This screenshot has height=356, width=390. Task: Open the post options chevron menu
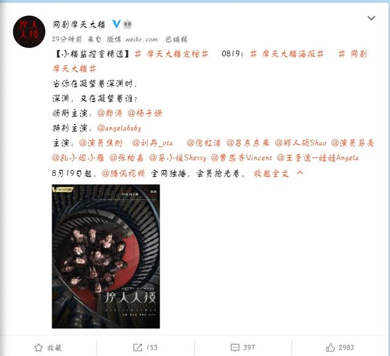click(x=371, y=18)
